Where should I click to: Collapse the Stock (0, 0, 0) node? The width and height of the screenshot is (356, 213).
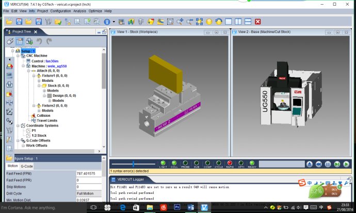[x=39, y=85]
